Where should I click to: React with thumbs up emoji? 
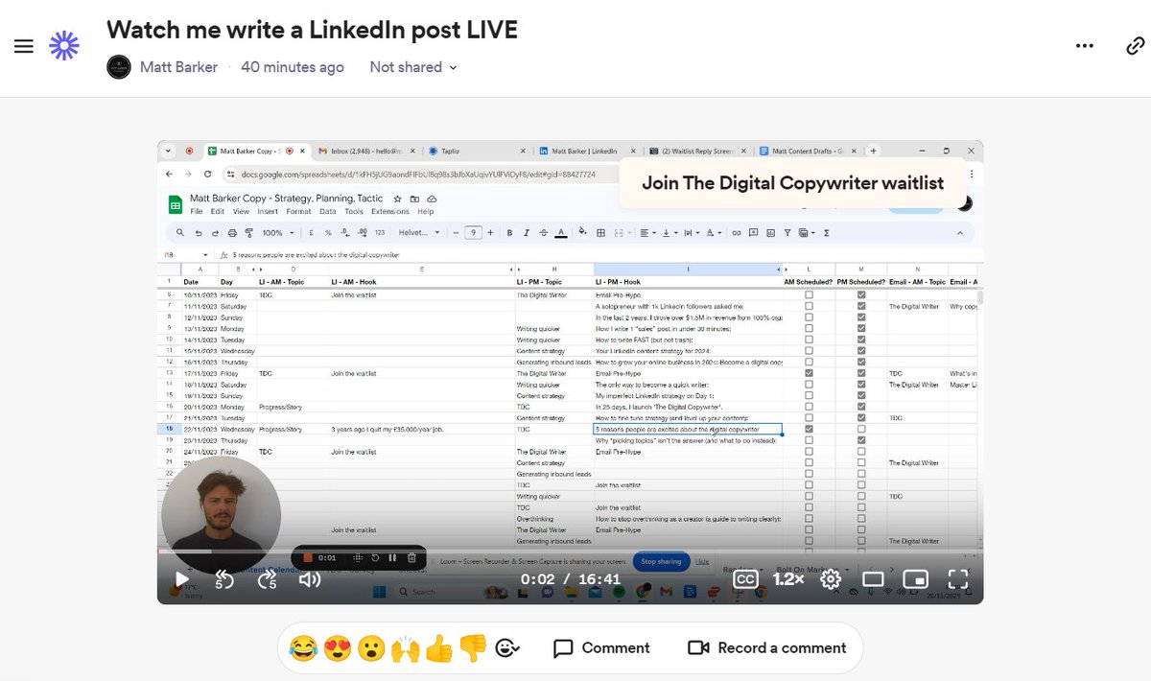point(438,648)
